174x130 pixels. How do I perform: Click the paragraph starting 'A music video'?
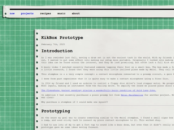pyautogui.click(x=108, y=68)
